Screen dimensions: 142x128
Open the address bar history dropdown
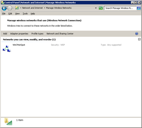[96, 8]
